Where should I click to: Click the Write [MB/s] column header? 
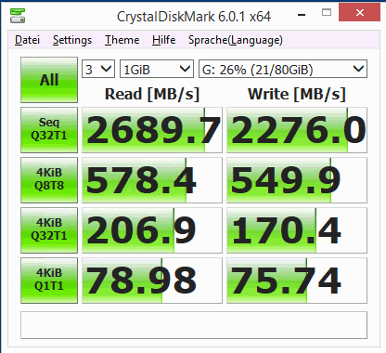pos(297,94)
